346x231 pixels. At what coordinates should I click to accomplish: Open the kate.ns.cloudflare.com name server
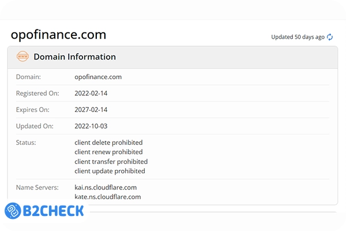coord(107,197)
